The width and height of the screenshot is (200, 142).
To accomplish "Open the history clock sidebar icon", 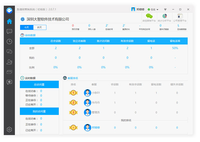I will (9, 42).
